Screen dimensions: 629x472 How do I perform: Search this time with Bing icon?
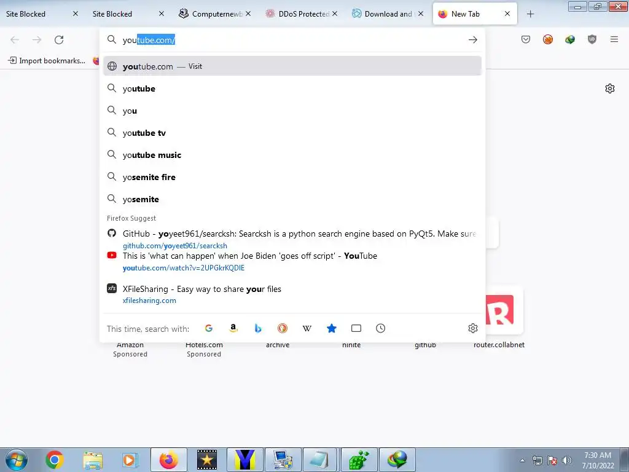[x=258, y=328]
